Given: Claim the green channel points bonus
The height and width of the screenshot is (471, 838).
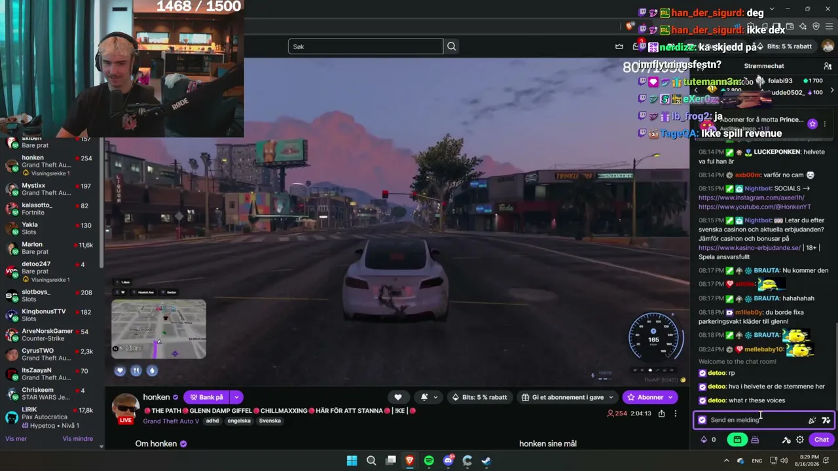Looking at the screenshot, I should (737, 440).
